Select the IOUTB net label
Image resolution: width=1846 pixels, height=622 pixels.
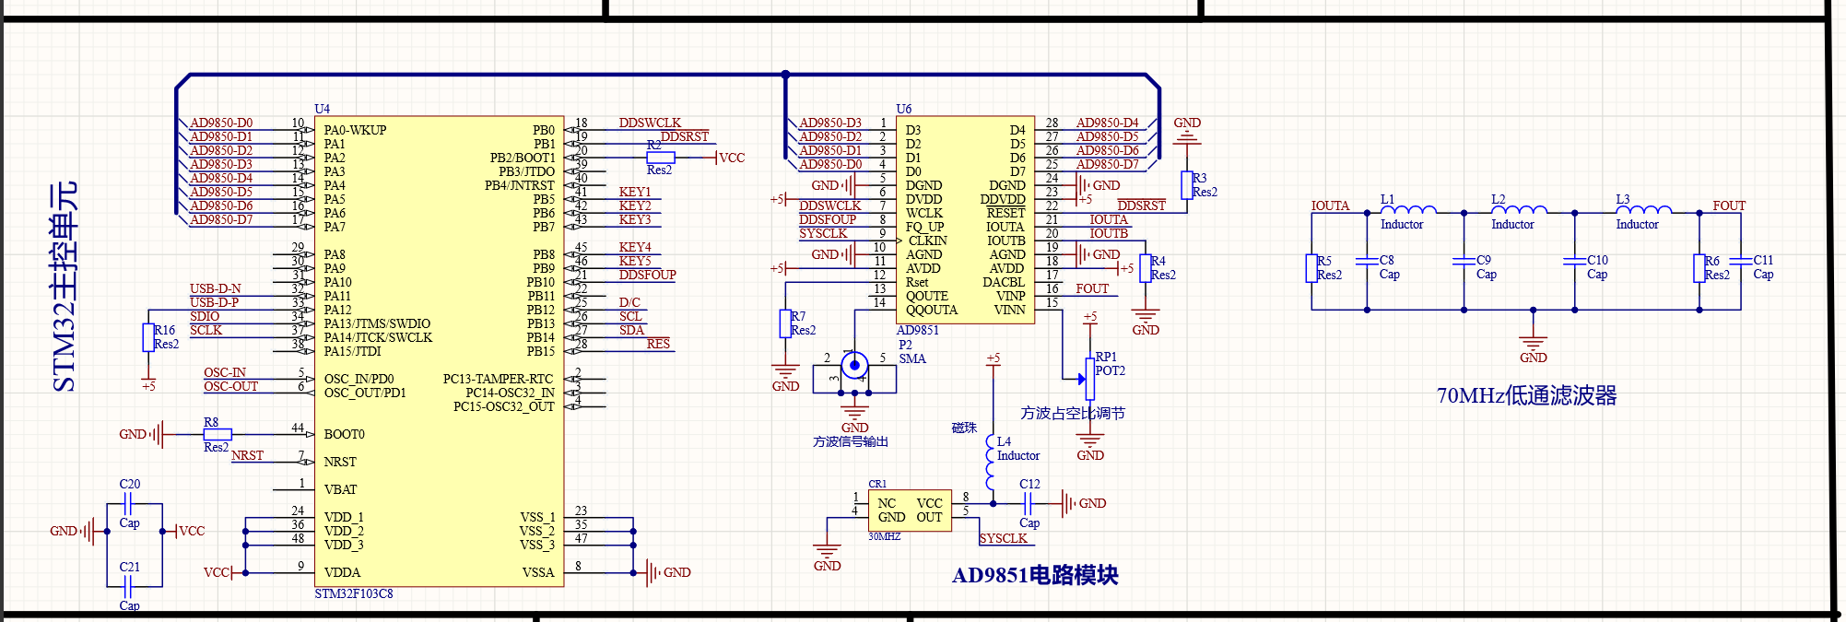pos(1109,233)
